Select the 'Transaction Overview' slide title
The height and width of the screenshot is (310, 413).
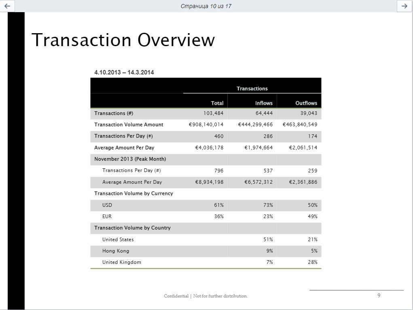pyautogui.click(x=123, y=40)
